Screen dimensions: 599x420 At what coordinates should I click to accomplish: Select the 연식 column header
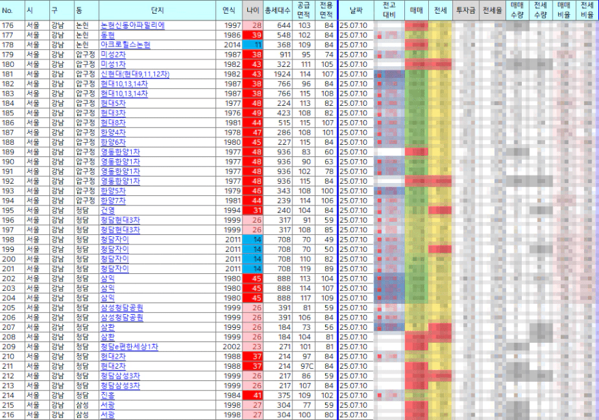click(x=229, y=10)
